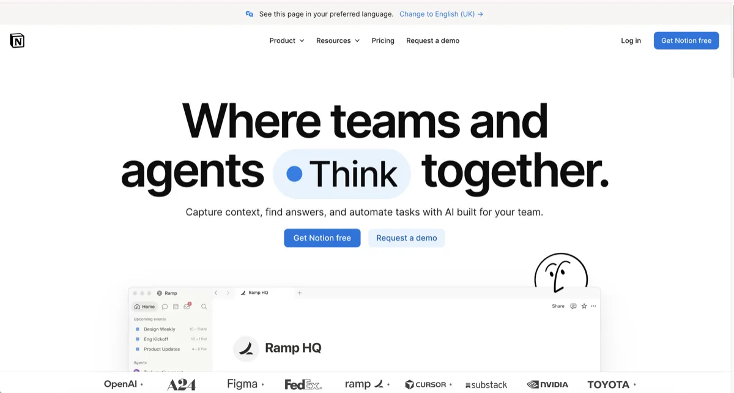Click the NVIDIA logo

547,385
